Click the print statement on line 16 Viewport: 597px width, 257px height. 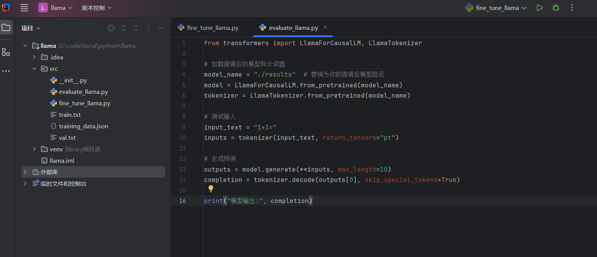point(258,201)
